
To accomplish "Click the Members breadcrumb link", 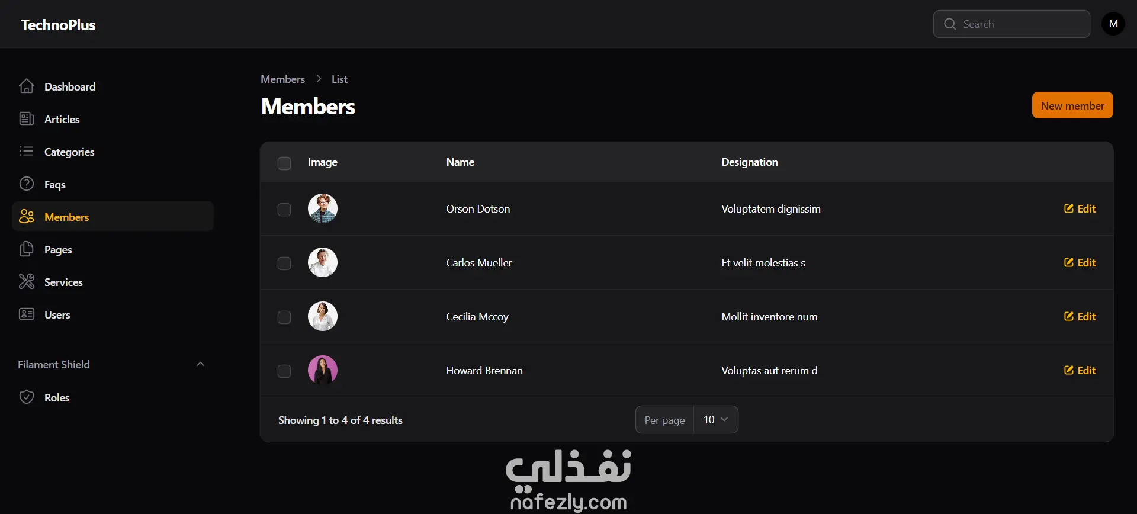I will [x=283, y=79].
